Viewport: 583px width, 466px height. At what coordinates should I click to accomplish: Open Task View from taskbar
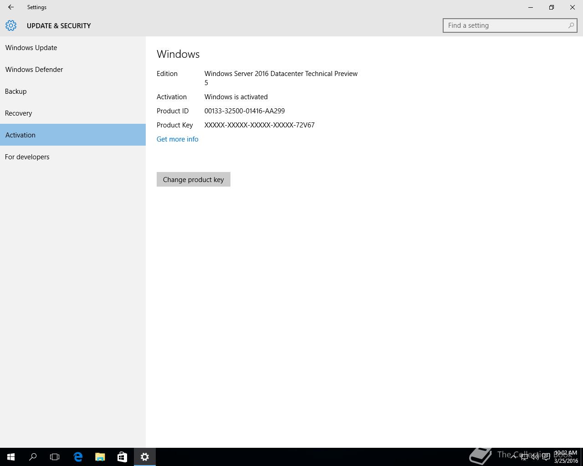pos(55,457)
